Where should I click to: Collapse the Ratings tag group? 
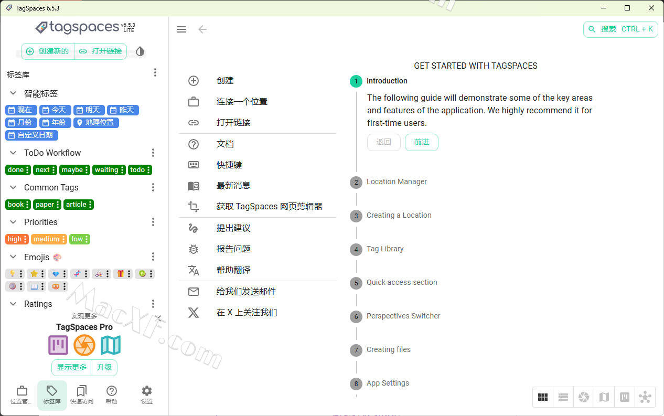point(13,304)
